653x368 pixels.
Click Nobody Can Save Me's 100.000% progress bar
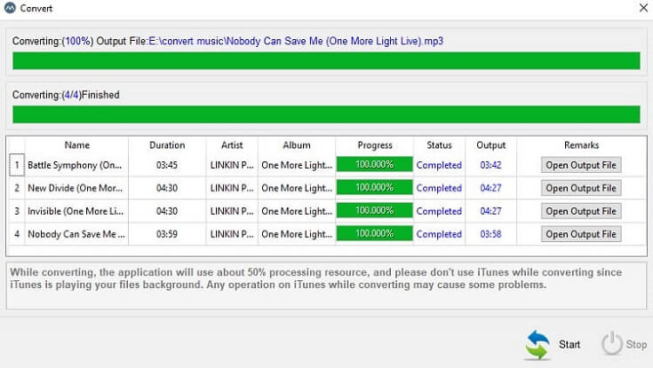[x=374, y=234]
